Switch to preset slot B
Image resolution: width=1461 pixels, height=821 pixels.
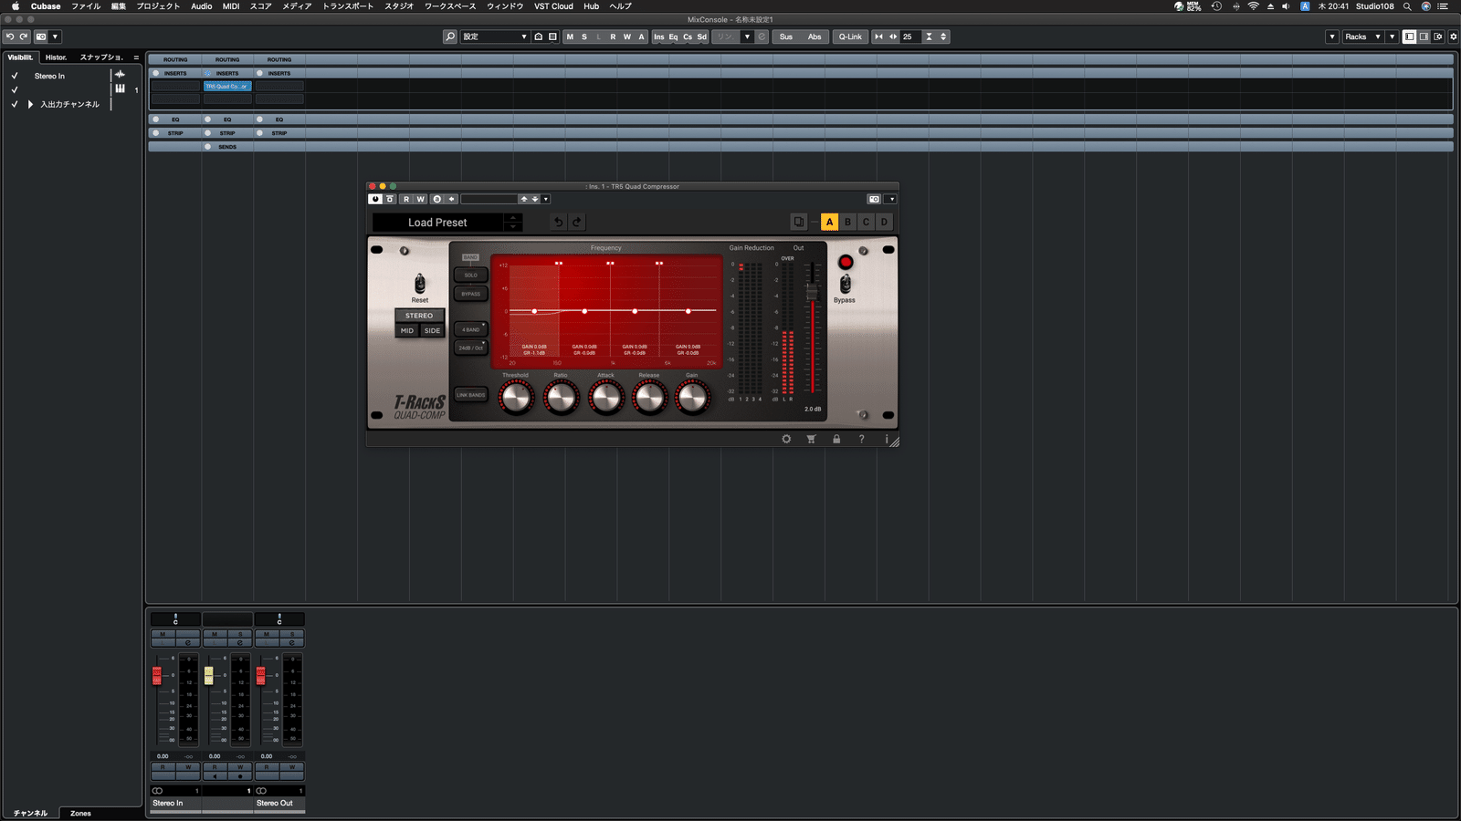847,222
